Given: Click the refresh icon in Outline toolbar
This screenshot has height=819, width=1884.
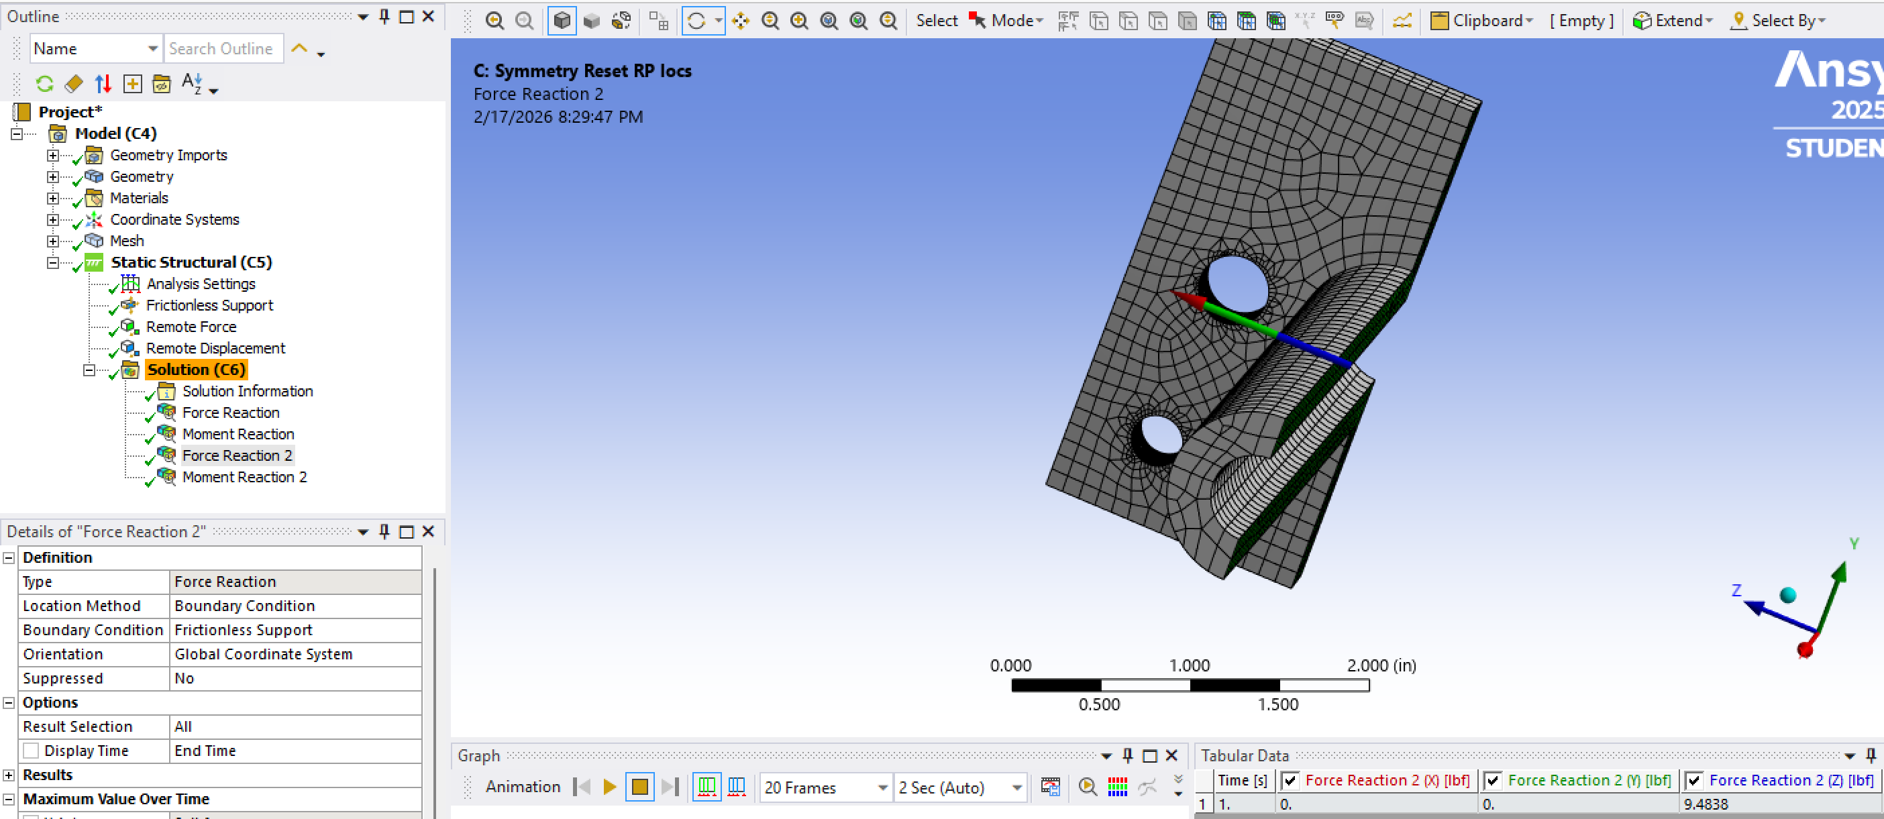Looking at the screenshot, I should click(x=44, y=84).
